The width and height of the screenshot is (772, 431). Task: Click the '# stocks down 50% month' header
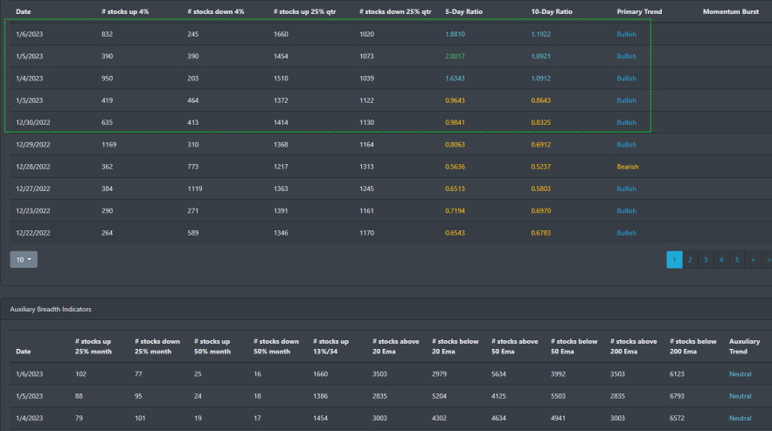pyautogui.click(x=275, y=346)
